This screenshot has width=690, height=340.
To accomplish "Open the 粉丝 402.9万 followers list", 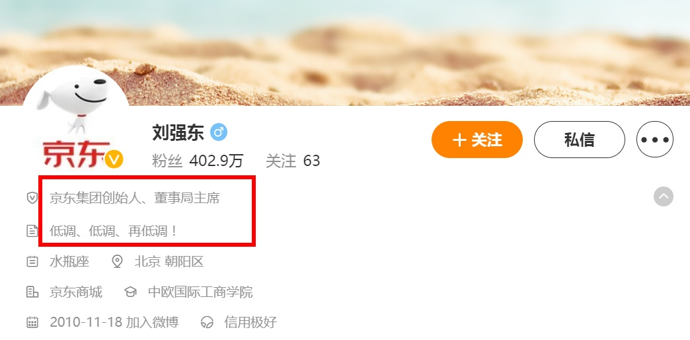I will [198, 161].
